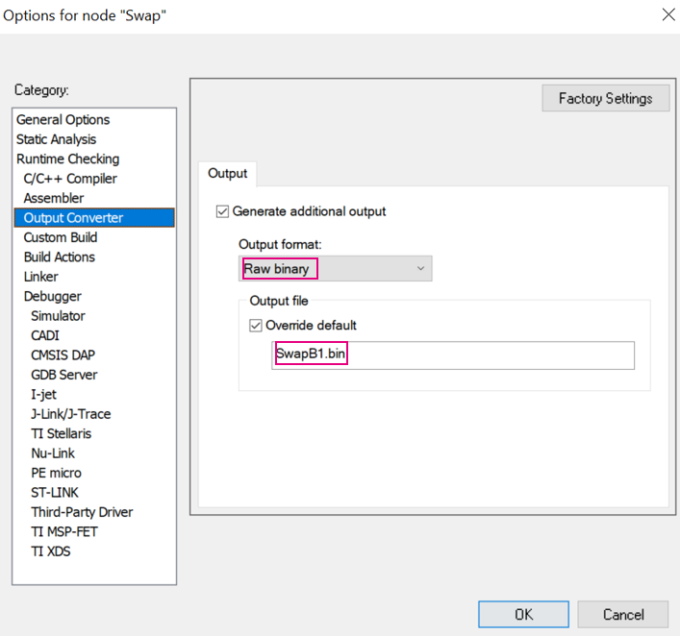Choose Runtime Checking in category list
This screenshot has height=636, width=680.
point(67,159)
